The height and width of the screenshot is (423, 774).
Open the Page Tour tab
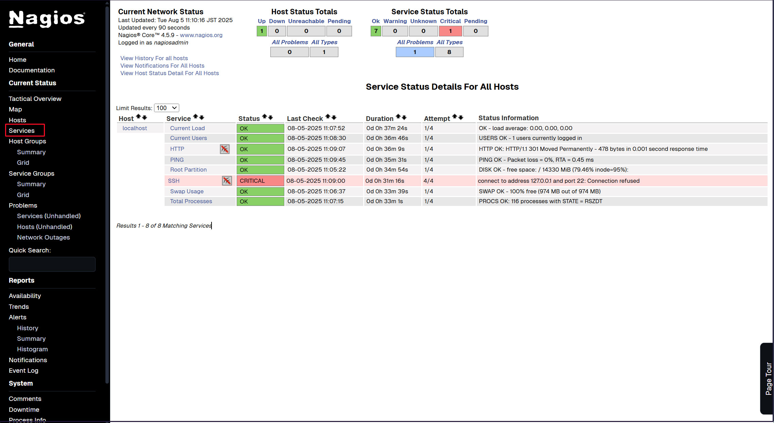click(768, 378)
